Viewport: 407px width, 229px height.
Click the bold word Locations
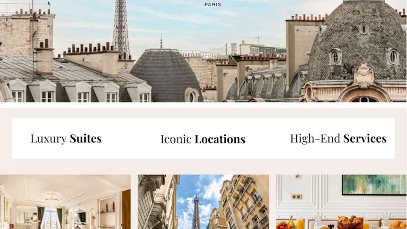point(220,139)
